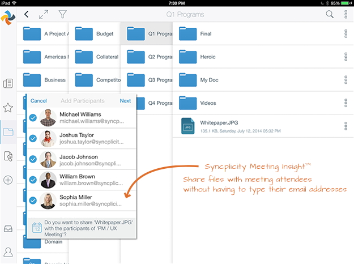Open search with the magnifier icon
The height and width of the screenshot is (264, 354).
[x=330, y=14]
